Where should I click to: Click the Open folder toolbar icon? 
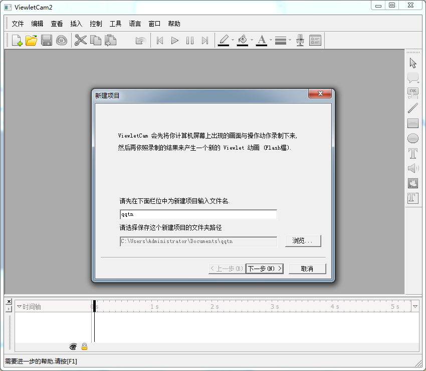[x=31, y=41]
